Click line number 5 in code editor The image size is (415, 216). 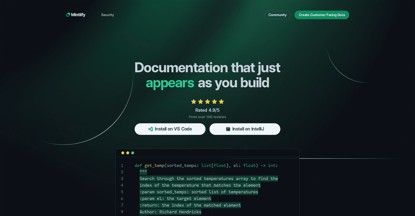point(122,192)
